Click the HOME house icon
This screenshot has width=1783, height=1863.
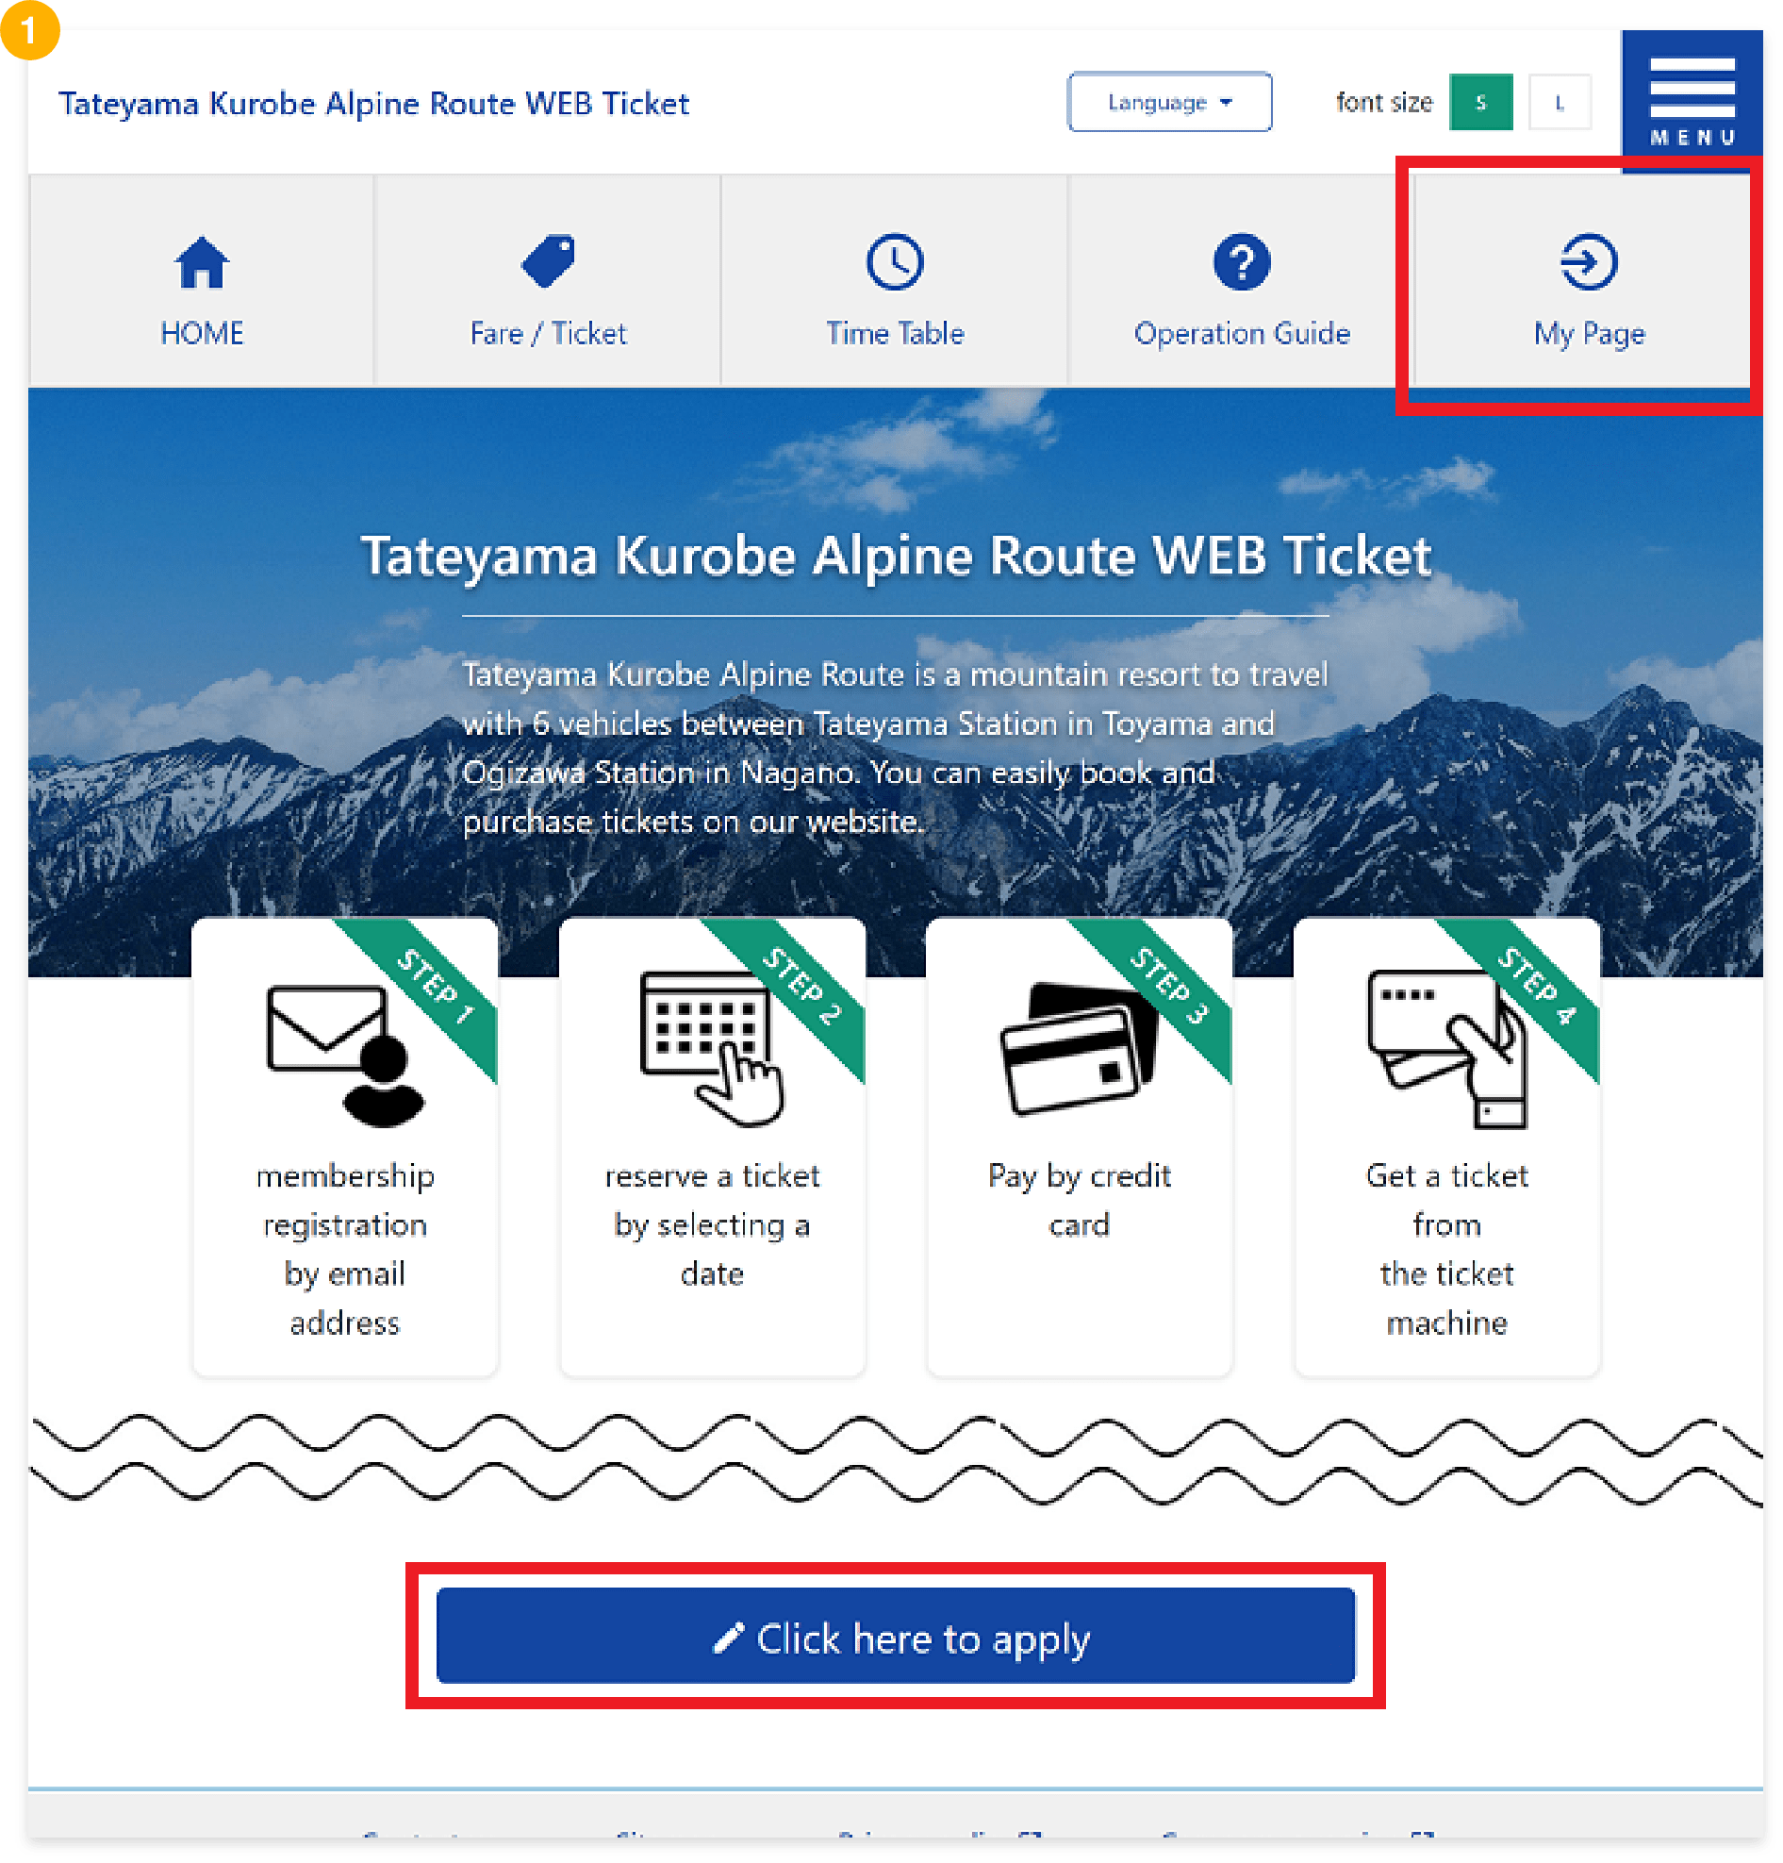202,261
